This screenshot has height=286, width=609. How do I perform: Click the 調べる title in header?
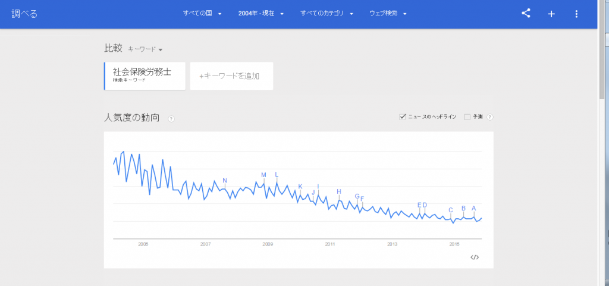pos(25,14)
